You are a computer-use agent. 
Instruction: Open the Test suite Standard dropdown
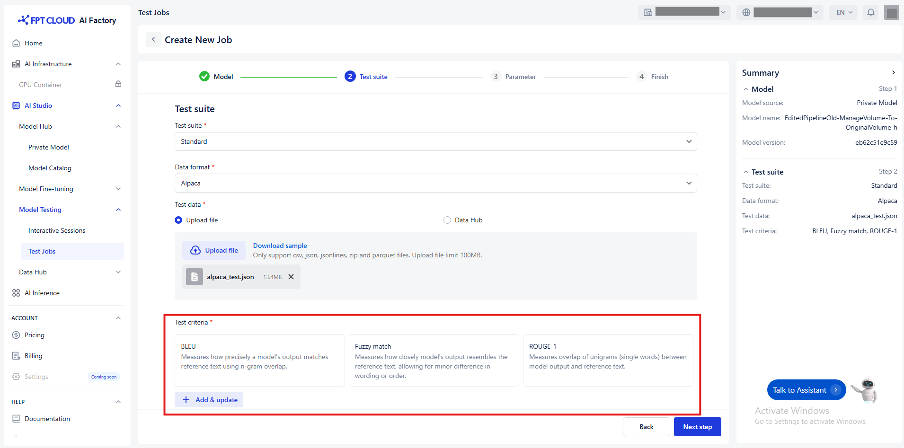pos(435,141)
